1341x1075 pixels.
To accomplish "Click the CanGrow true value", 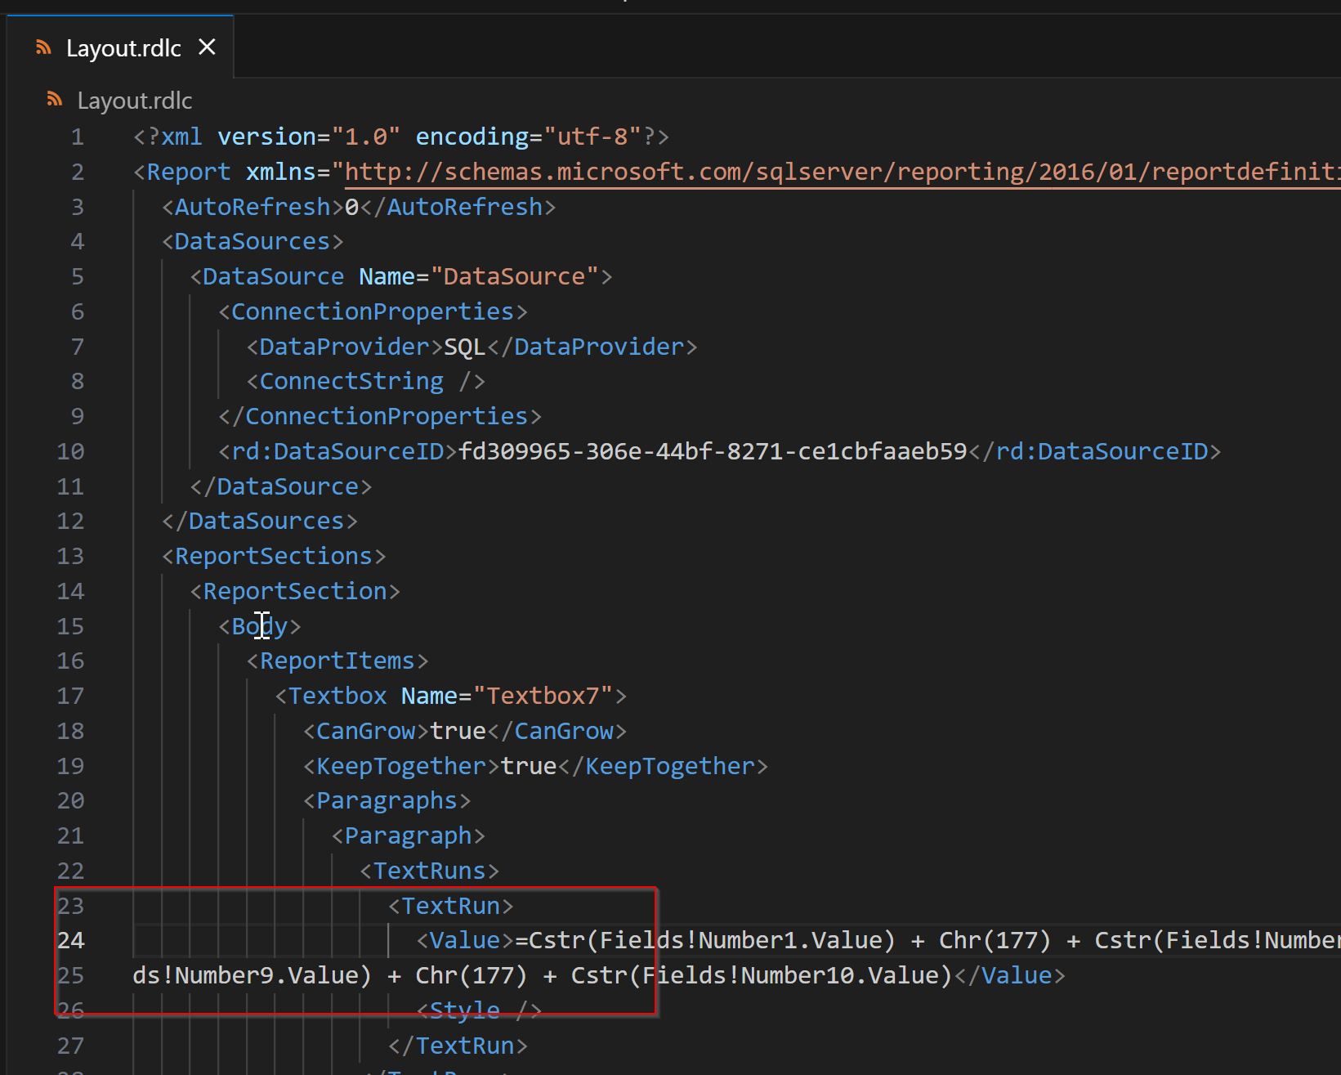I will click(x=457, y=730).
